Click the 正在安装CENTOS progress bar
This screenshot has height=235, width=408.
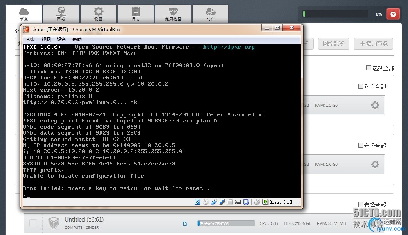(226, 223)
